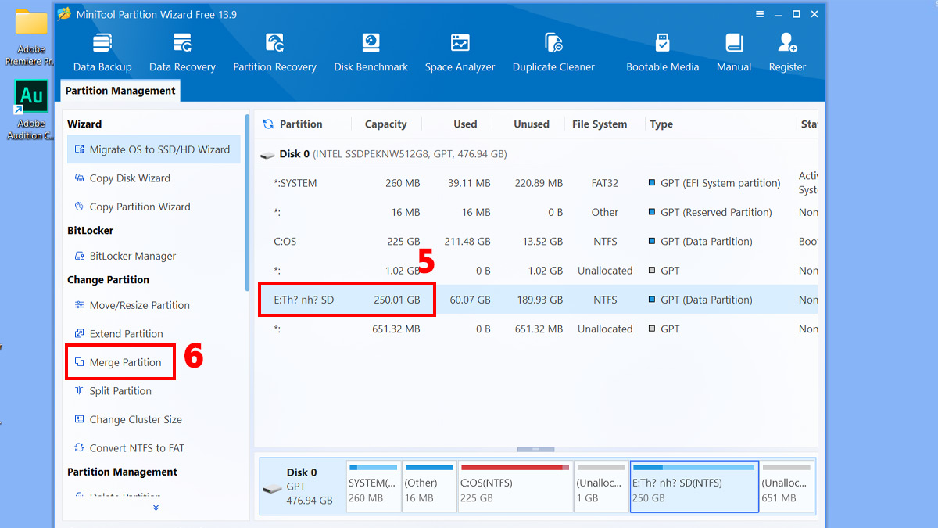Viewport: 938px width, 528px height.
Task: Click the sidebar vertical scrollbar
Action: pos(248,203)
